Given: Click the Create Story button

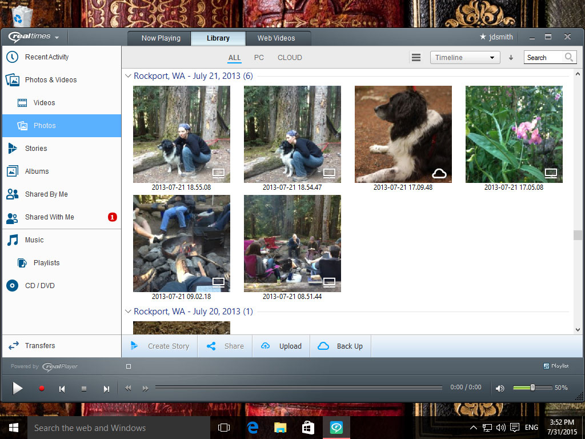Looking at the screenshot, I should click(160, 346).
